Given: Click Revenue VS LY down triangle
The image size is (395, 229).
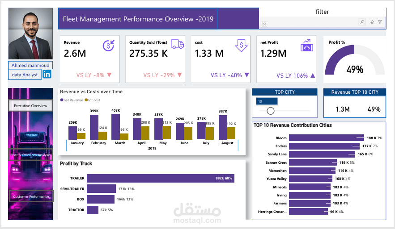Looking at the screenshot, I should point(109,75).
